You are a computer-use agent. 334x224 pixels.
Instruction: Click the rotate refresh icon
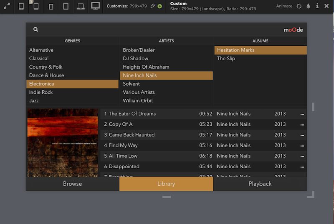pyautogui.click(x=299, y=6)
